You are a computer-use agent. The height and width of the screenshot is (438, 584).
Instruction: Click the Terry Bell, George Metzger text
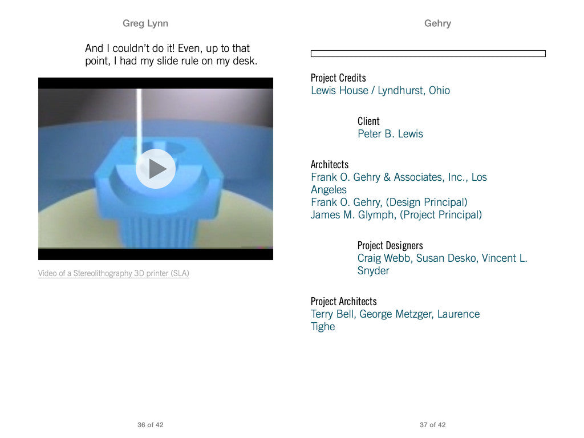point(395,314)
